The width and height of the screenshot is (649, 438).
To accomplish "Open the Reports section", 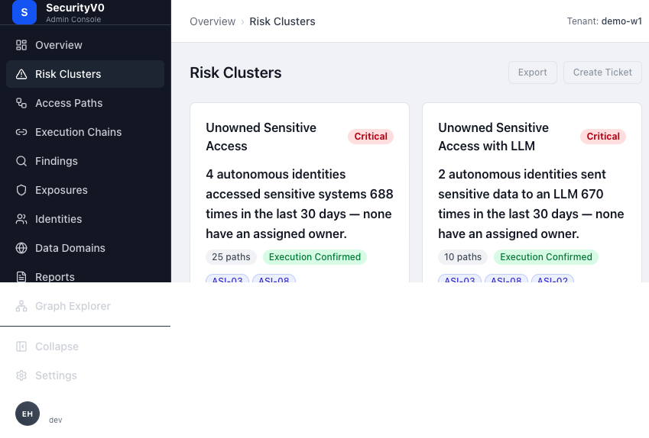I will [86, 276].
